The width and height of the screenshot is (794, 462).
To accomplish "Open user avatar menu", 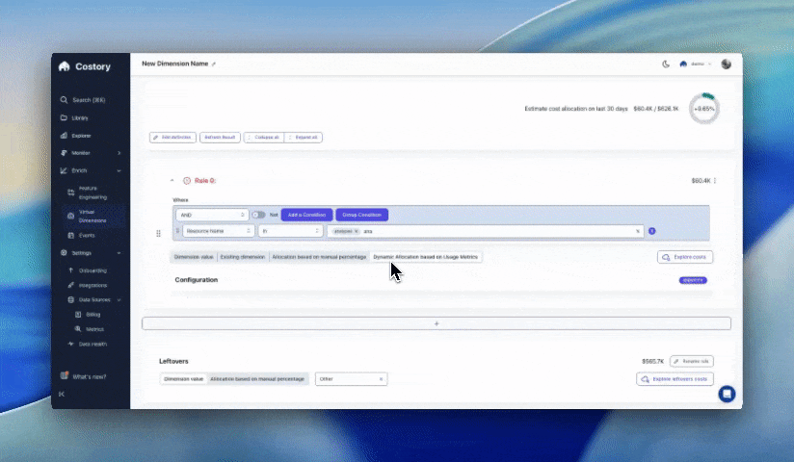I will [727, 64].
